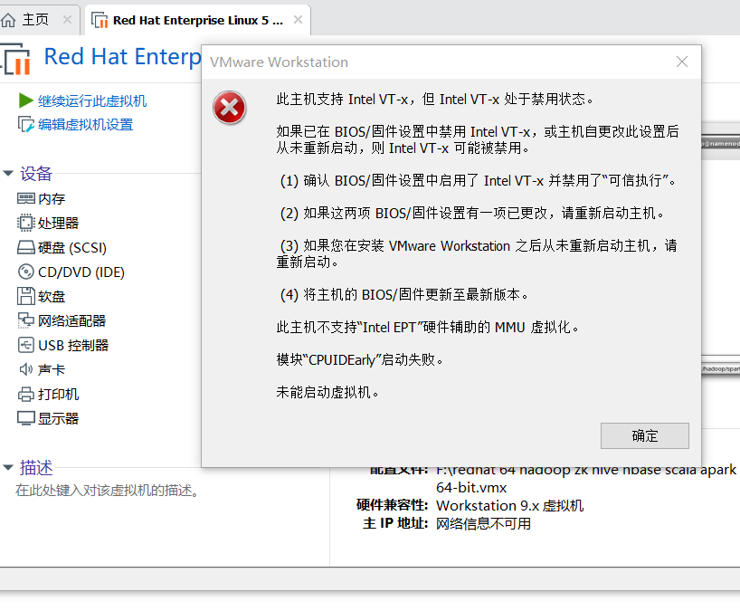Switch to the 主页 home tab
Screen dimensions: 740x611
pos(36,19)
